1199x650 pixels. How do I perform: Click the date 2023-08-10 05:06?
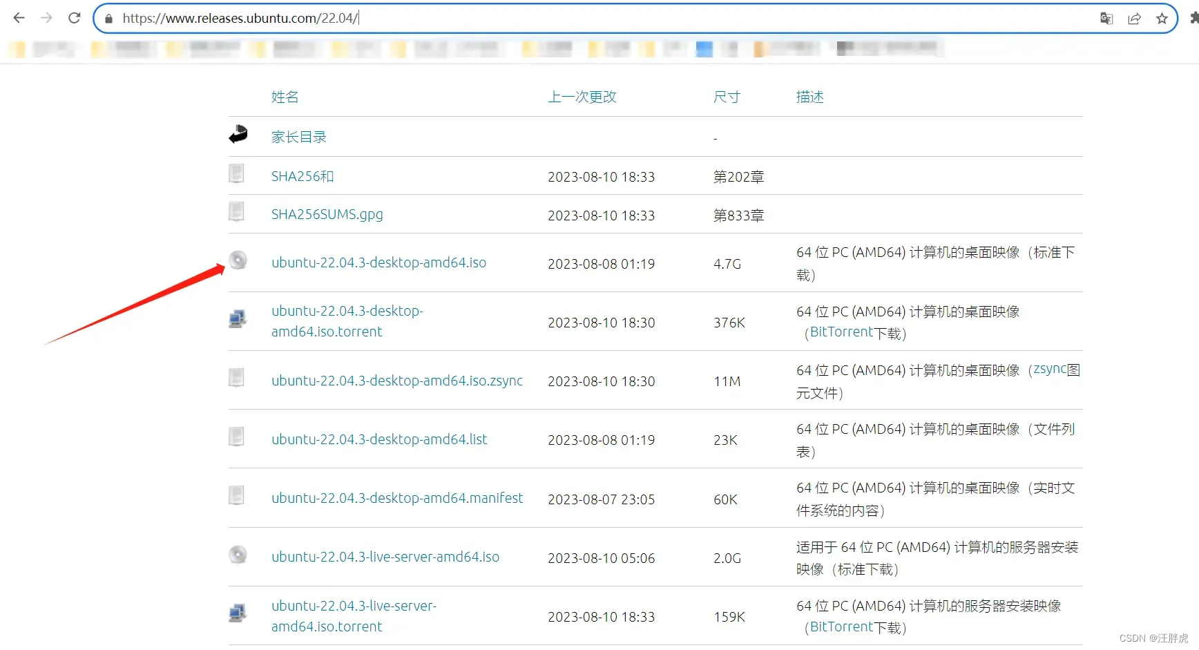601,558
